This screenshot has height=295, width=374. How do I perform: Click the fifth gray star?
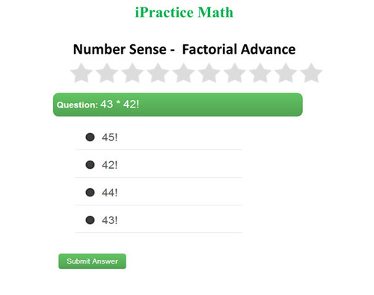(183, 73)
